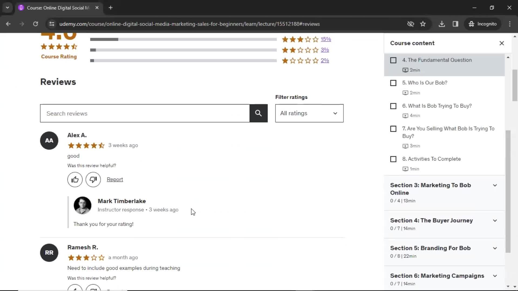Navigate browser back using back arrow
The image size is (518, 291).
pyautogui.click(x=9, y=24)
